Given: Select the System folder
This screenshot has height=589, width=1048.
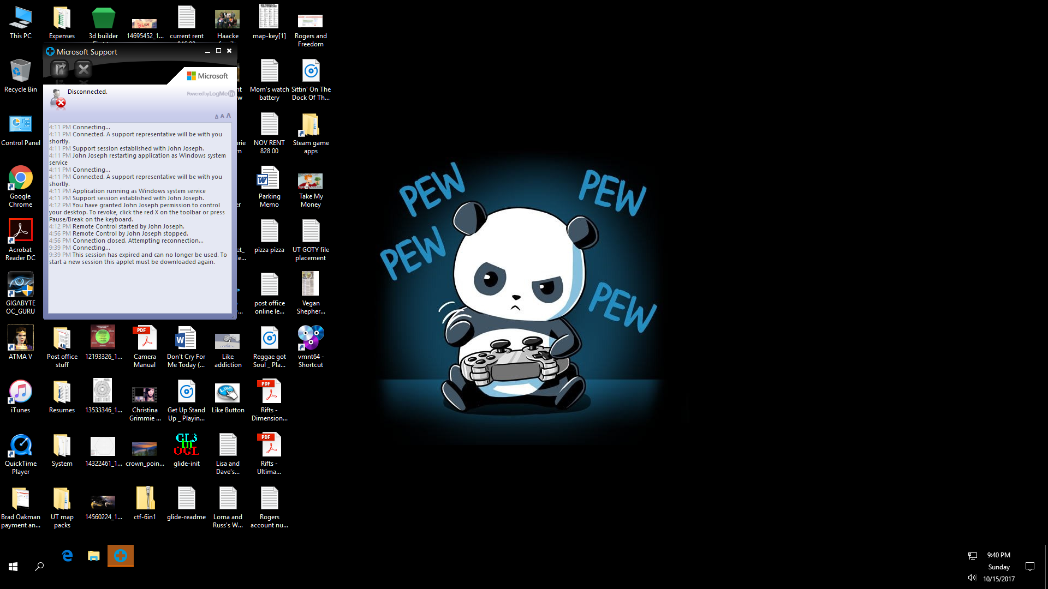Looking at the screenshot, I should pos(62,449).
